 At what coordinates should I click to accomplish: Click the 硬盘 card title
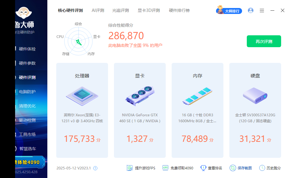point(255,76)
